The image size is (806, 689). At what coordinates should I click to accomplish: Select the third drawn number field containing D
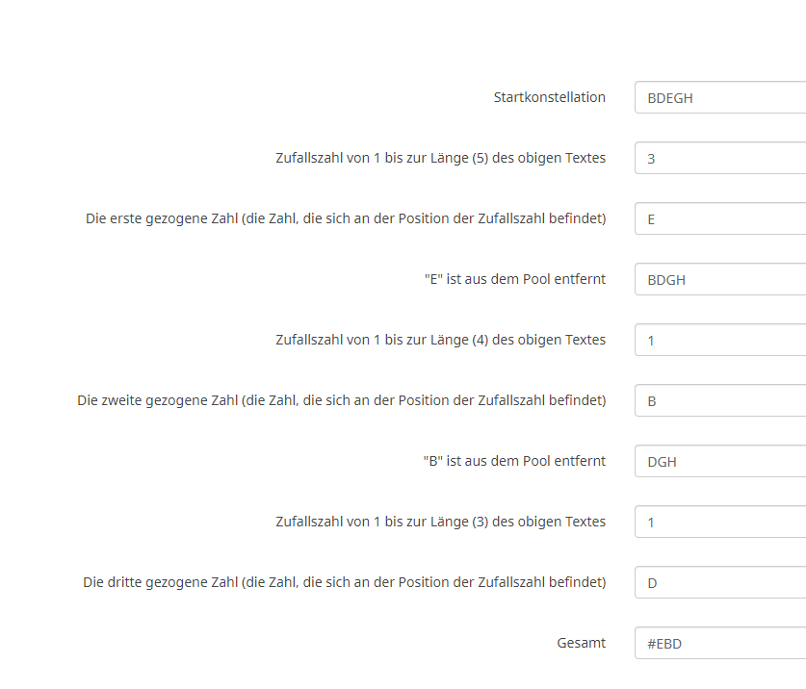coord(719,583)
